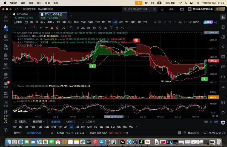Image resolution: width=227 pixels, height=147 pixels.
Task: Open the 策略 strategy robot section
Action: coord(6,56)
